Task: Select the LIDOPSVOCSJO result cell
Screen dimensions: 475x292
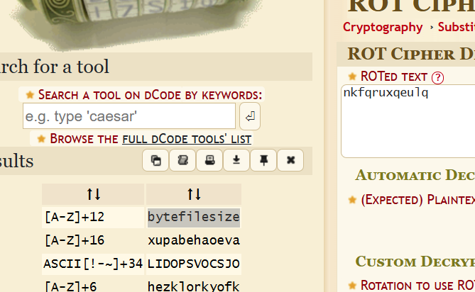Action: (x=194, y=264)
